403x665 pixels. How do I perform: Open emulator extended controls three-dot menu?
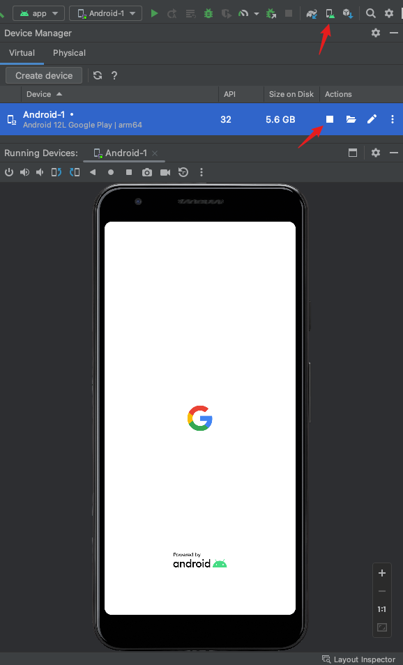point(201,172)
